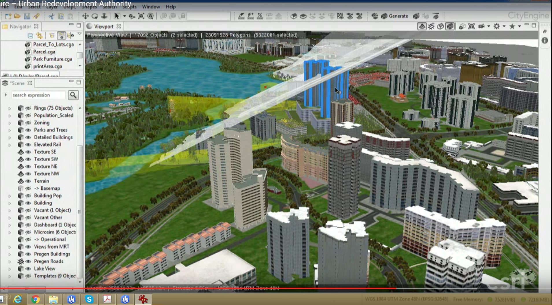Click the video progress bar
Screen dimensions: 552x305
[276, 288]
